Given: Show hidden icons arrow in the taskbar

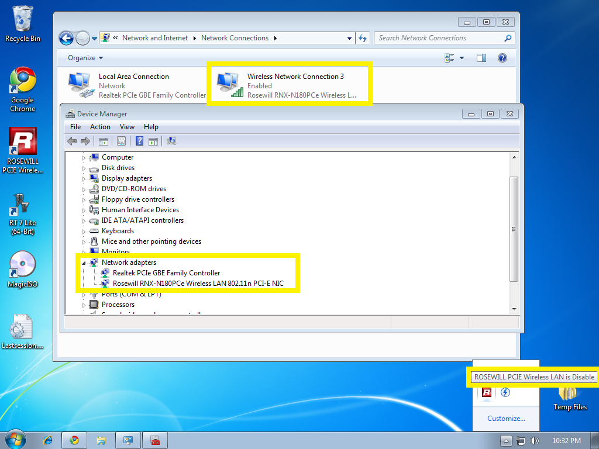Looking at the screenshot, I should tap(506, 441).
